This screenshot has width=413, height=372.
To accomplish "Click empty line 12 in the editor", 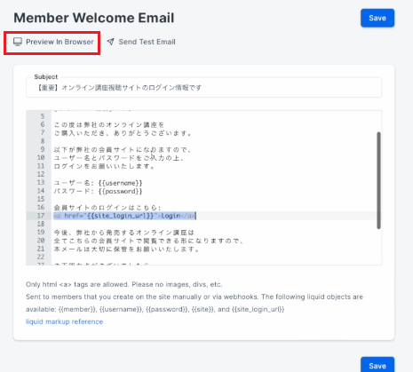I will [x=215, y=174].
